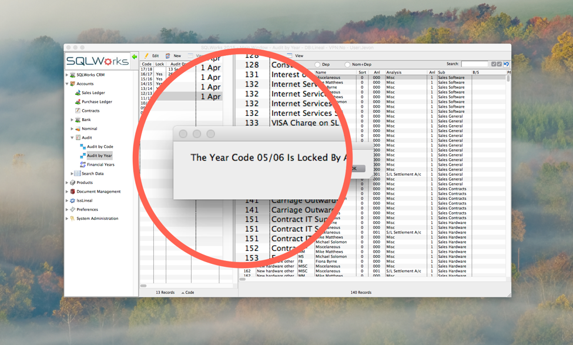Click the green back arrow icon
The image size is (573, 345).
[x=135, y=57]
